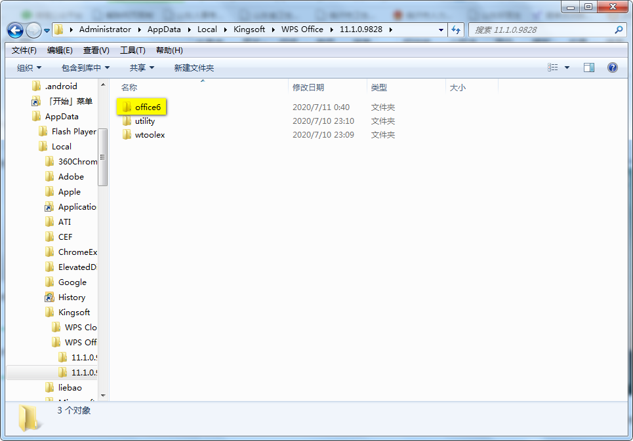633x441 pixels.
Task: Select Kingsoft in the folder tree
Action: tap(73, 313)
